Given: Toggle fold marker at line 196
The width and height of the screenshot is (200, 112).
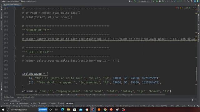Looking at the screenshot, I should (x=15, y=48).
